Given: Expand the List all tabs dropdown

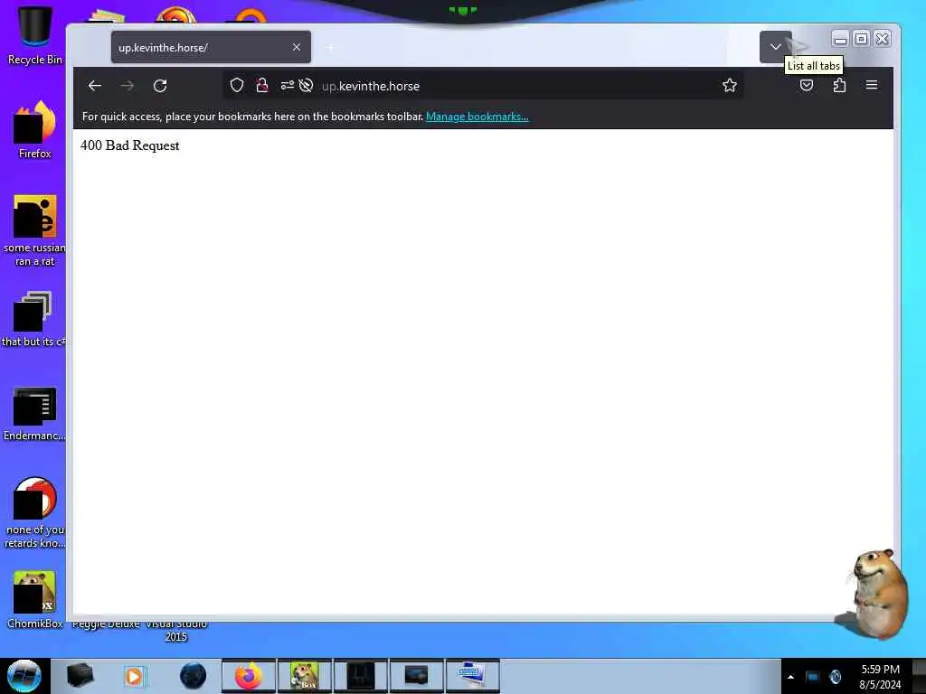Looking at the screenshot, I should tap(775, 47).
